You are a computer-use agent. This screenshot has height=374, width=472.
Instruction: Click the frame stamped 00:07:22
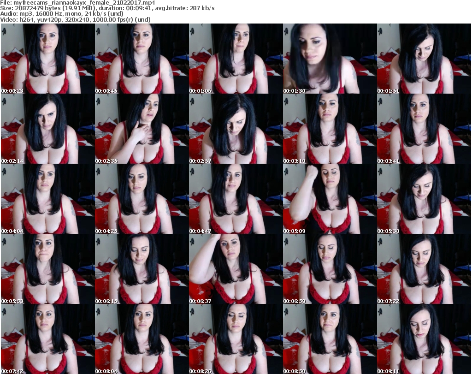(x=424, y=269)
